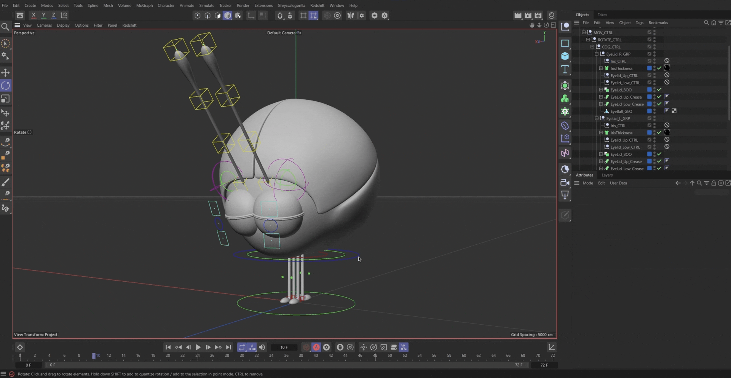Collapse the EyeLid_R_GRP hierarchy
The image size is (731, 378).
pos(597,54)
